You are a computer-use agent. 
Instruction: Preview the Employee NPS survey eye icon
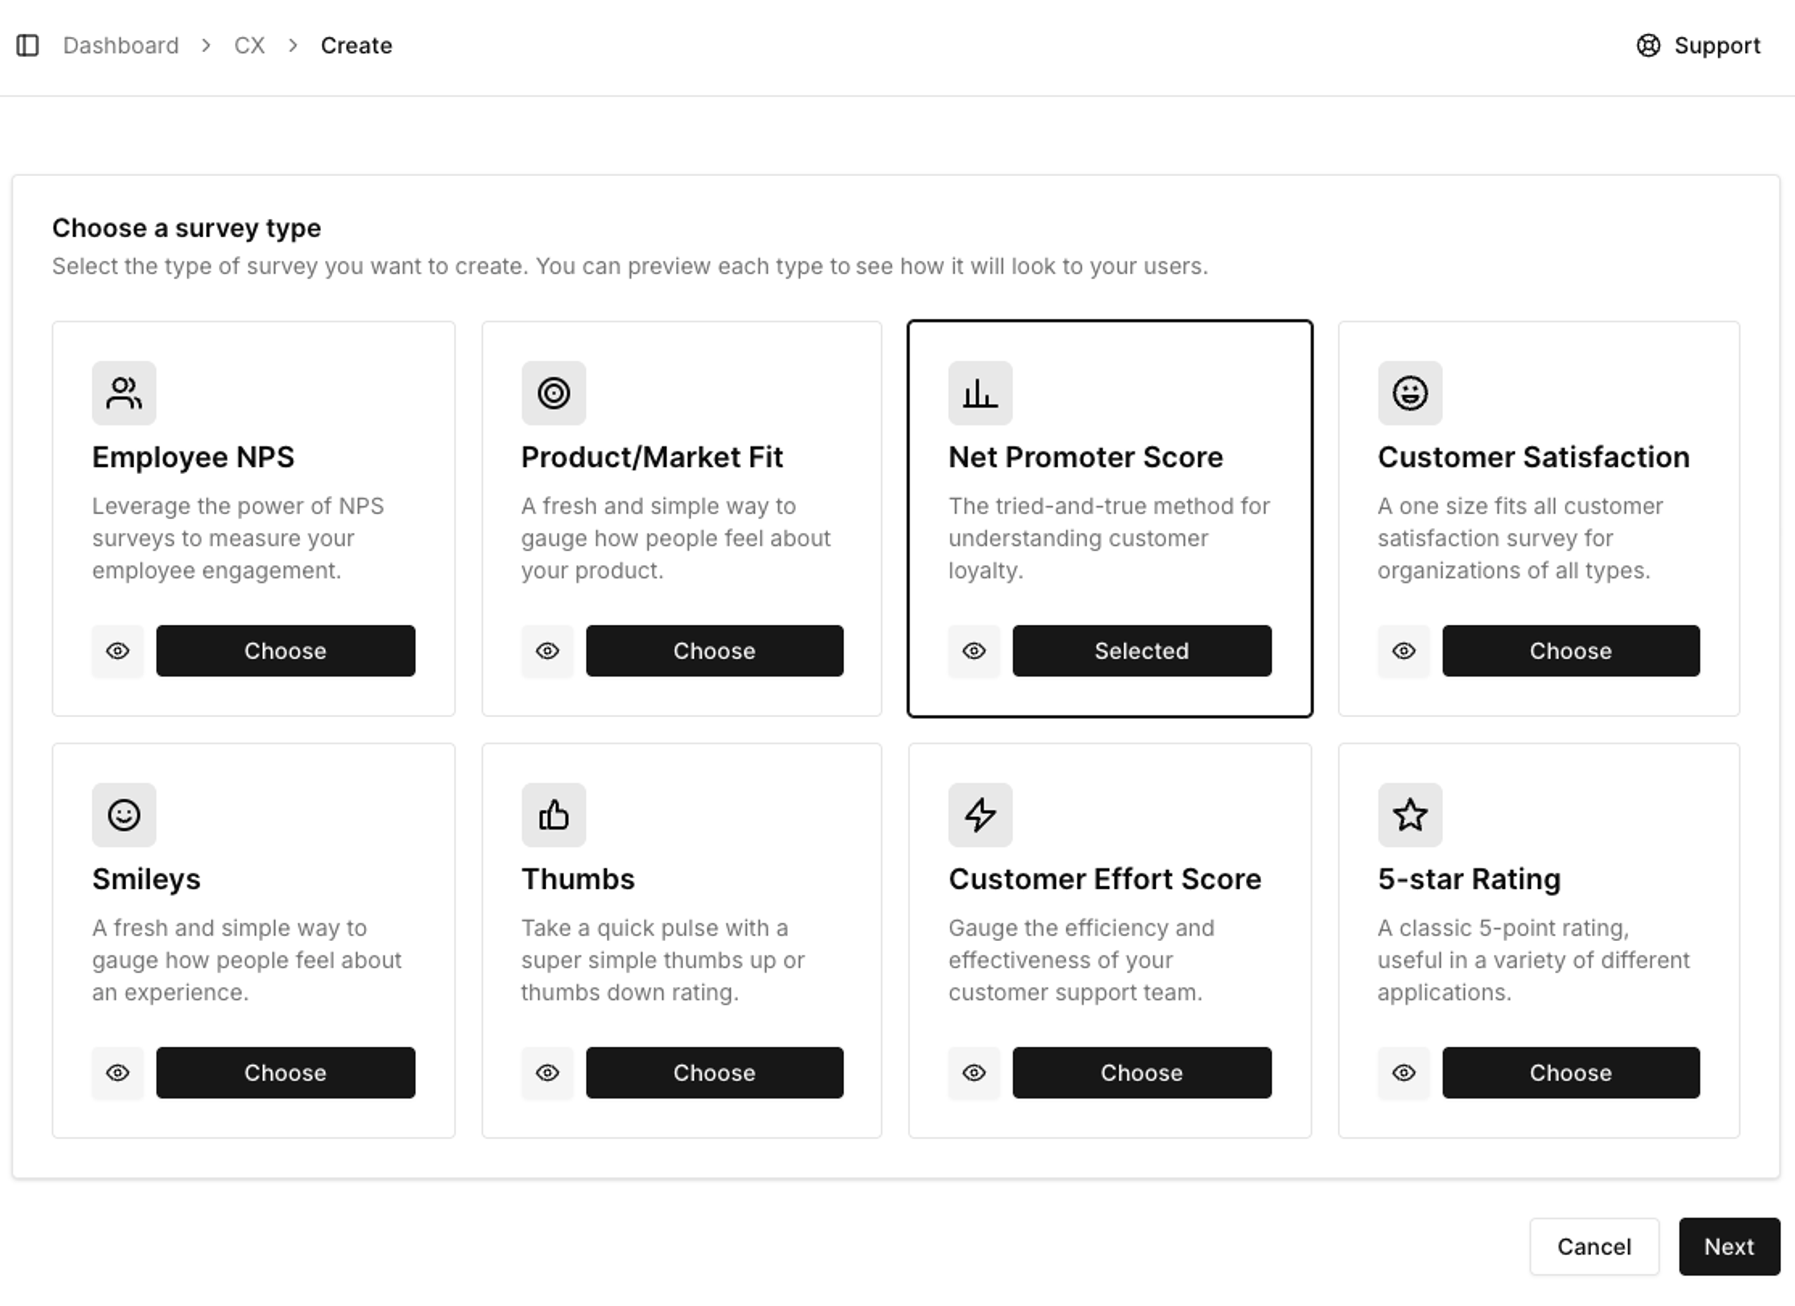(118, 650)
